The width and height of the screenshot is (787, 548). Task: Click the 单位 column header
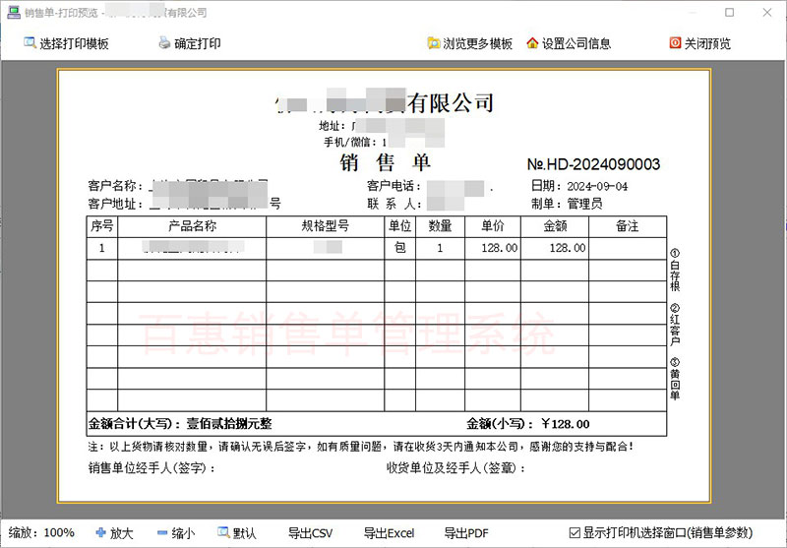point(400,226)
